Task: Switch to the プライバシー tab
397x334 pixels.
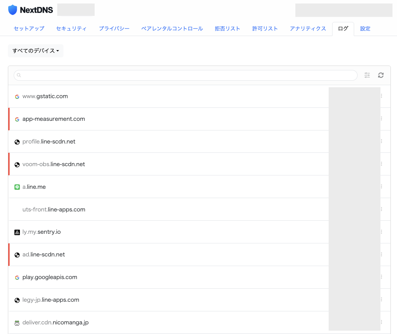Action: [x=114, y=28]
